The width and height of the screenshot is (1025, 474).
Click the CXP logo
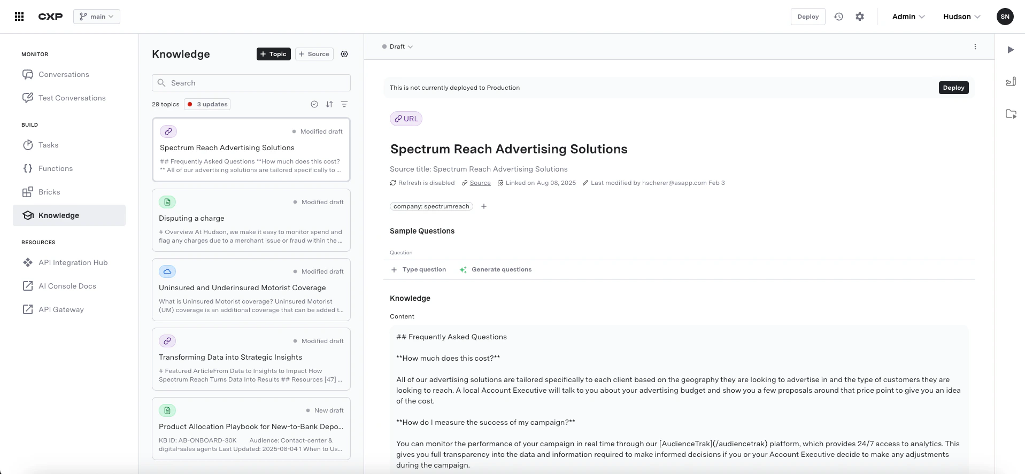point(50,17)
